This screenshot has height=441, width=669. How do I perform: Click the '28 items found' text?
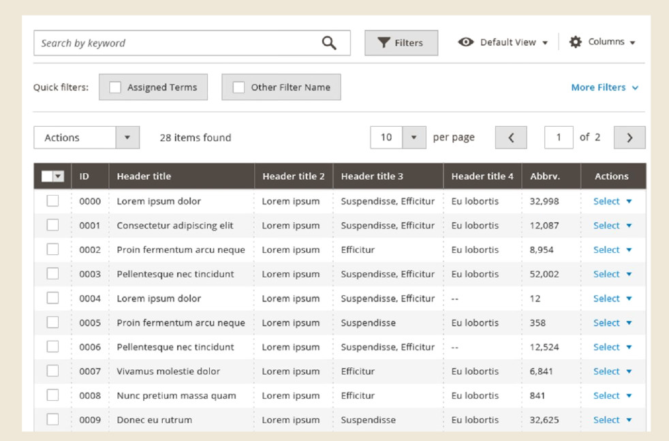[x=196, y=138]
